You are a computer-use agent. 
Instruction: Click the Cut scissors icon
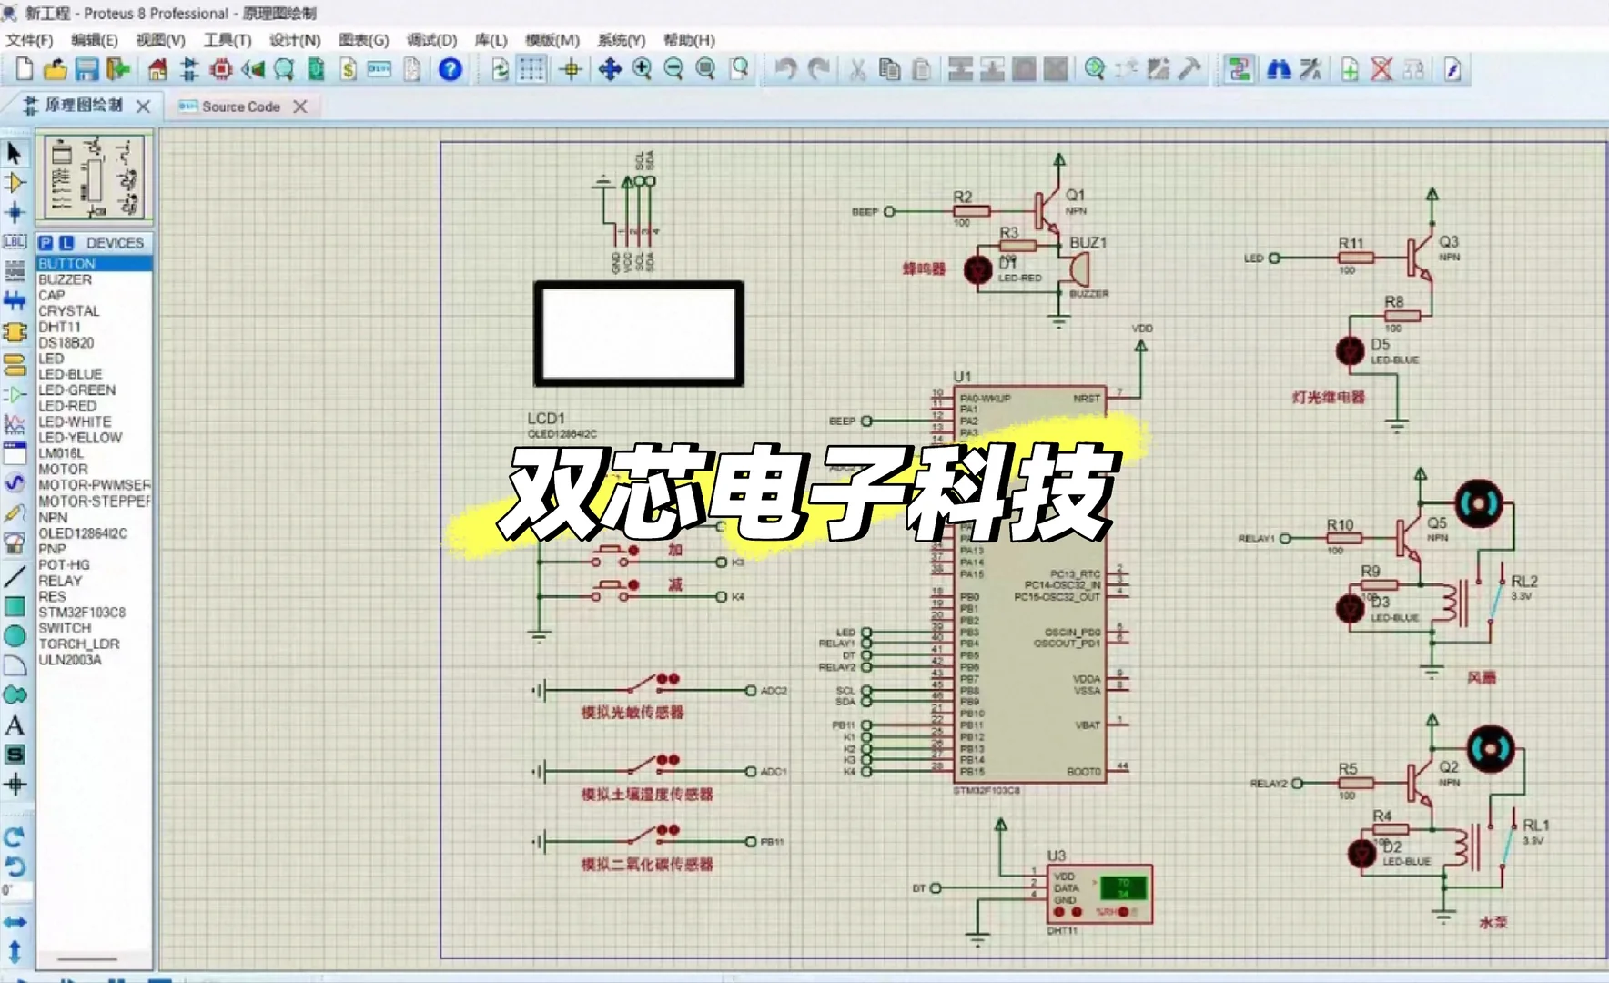click(x=856, y=68)
